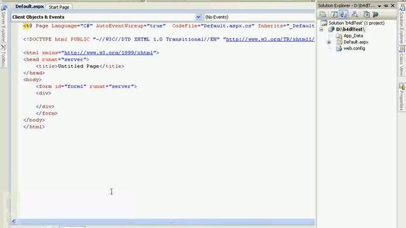
Task: Expand the Default.aspx tree node
Action: 329,42
